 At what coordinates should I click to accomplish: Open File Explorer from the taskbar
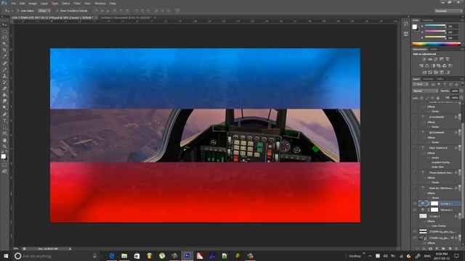pyautogui.click(x=124, y=256)
